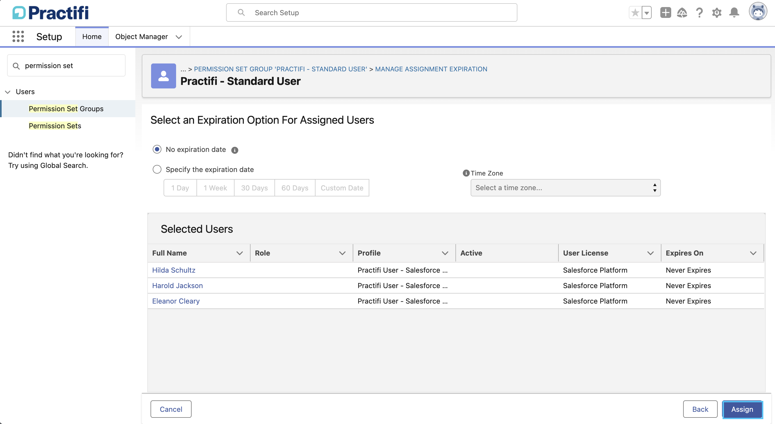Open the Trailhead guidance icon
This screenshot has width=775, height=424.
(x=682, y=12)
